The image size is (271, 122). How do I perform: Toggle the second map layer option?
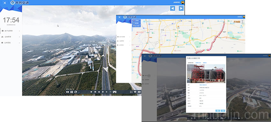point(136,23)
